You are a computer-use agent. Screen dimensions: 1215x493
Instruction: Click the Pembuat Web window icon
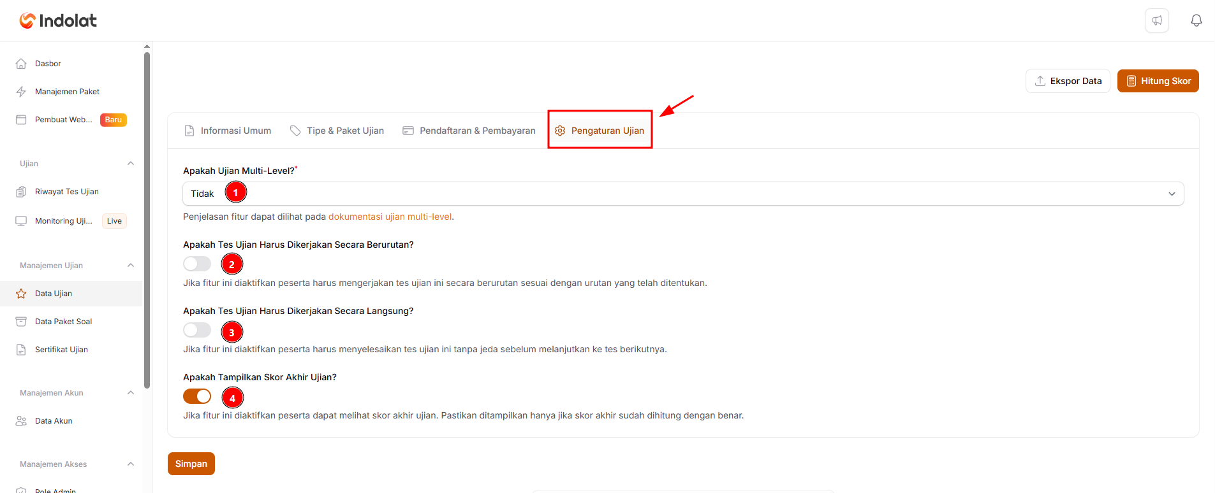[21, 120]
